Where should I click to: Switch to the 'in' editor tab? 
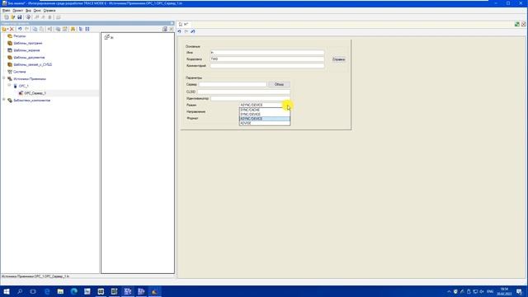[x=184, y=24]
